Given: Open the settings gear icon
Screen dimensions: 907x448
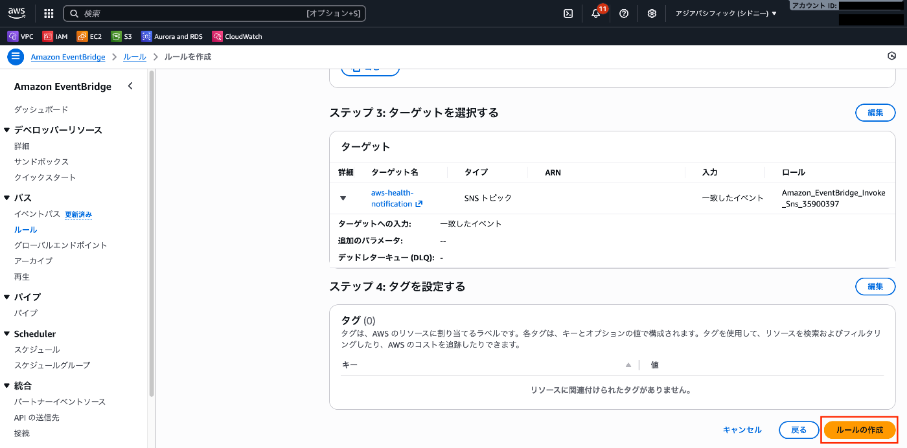Looking at the screenshot, I should tap(652, 14).
